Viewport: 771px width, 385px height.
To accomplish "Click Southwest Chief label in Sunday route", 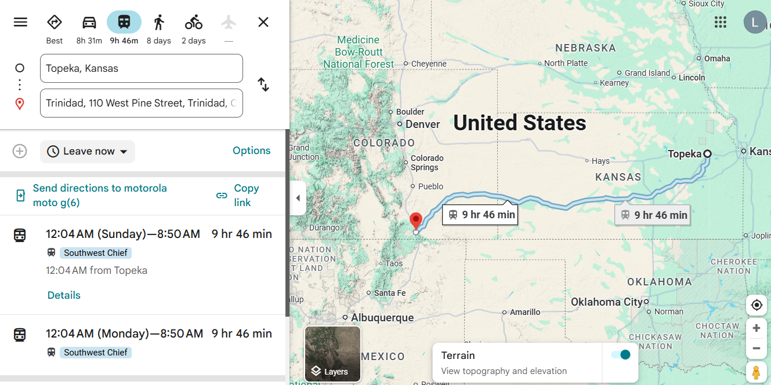I will point(96,253).
